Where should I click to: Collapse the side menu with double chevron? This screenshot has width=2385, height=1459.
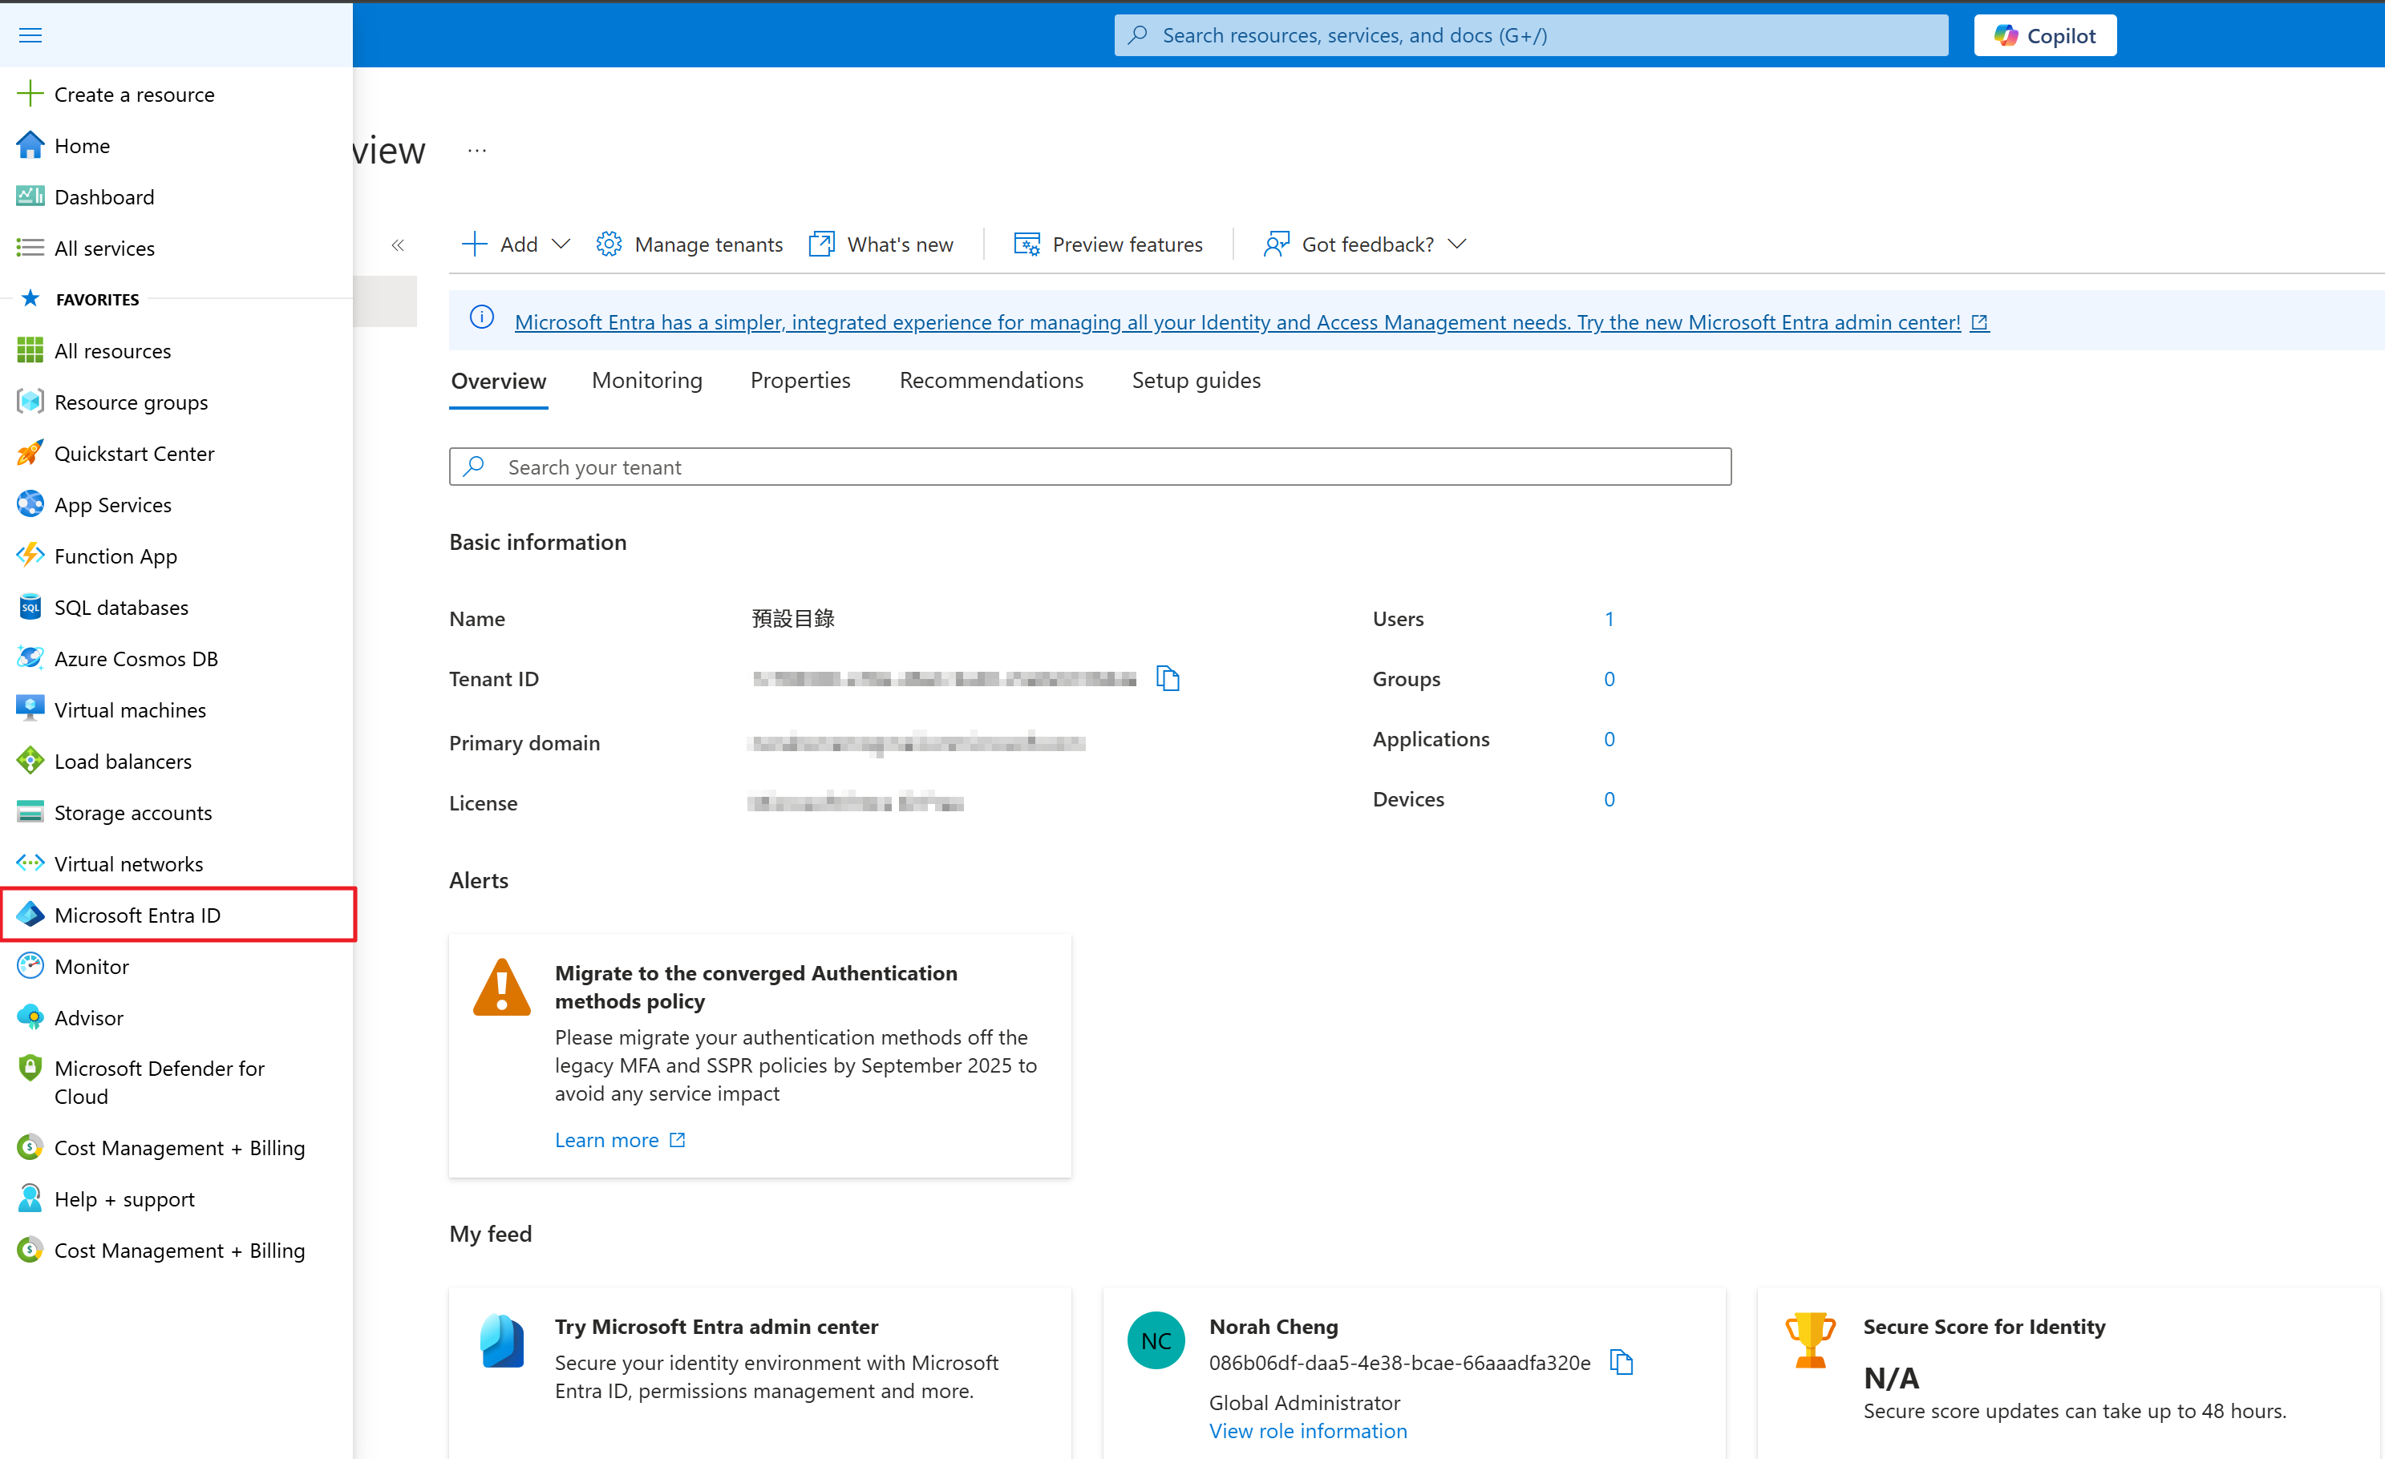coord(398,245)
